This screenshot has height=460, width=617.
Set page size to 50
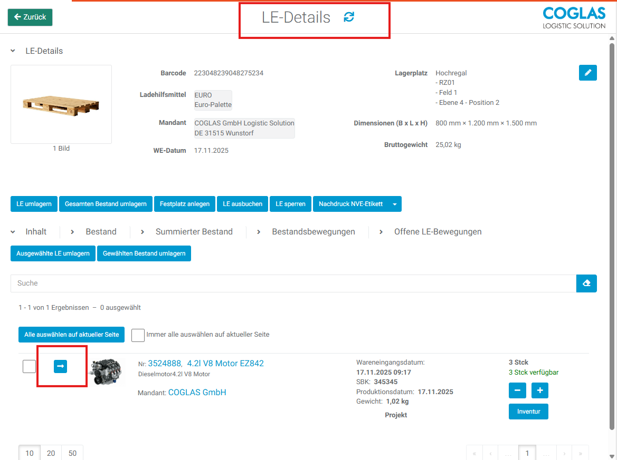coord(72,453)
